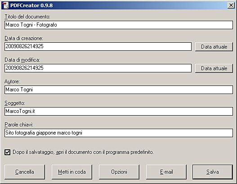Save the PDF with the Salva button
This screenshot has height=184, width=237.
tap(213, 172)
